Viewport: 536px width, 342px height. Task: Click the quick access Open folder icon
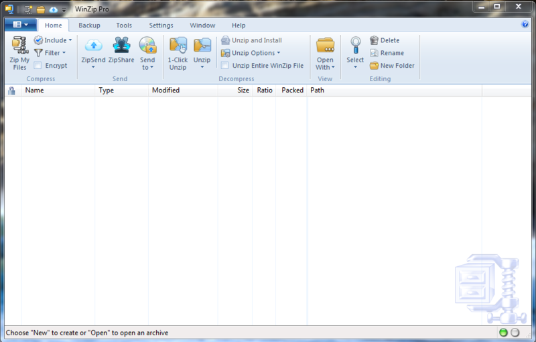pyautogui.click(x=41, y=9)
